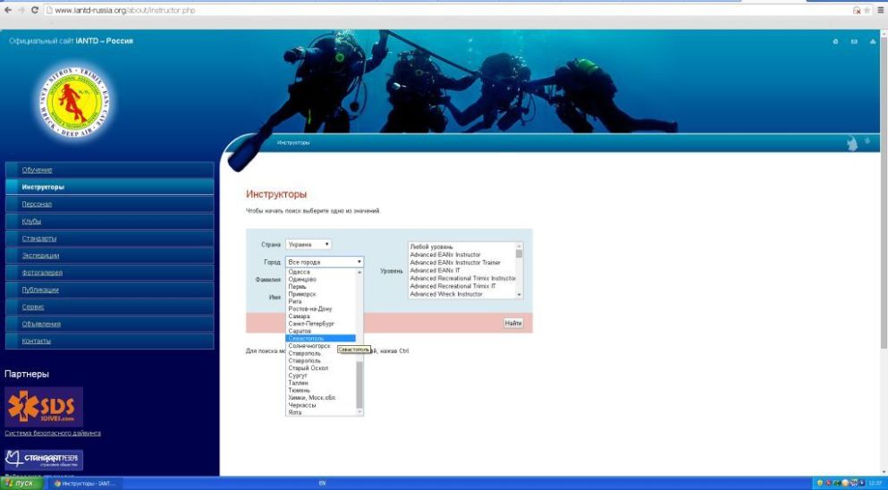This screenshot has width=888, height=490.
Task: Click the envelope mail icon in site header
Action: coord(854,41)
